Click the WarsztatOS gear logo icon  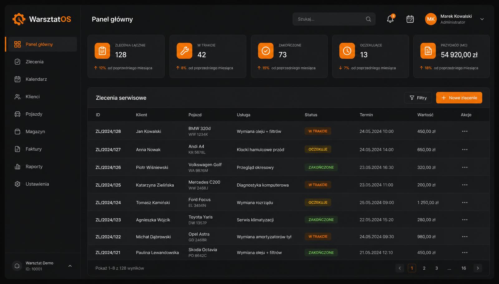pos(19,19)
